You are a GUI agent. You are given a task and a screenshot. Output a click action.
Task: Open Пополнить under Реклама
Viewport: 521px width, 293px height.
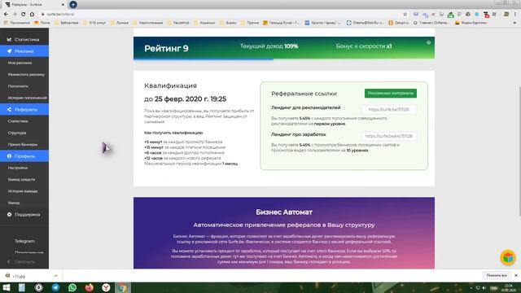pyautogui.click(x=18, y=86)
